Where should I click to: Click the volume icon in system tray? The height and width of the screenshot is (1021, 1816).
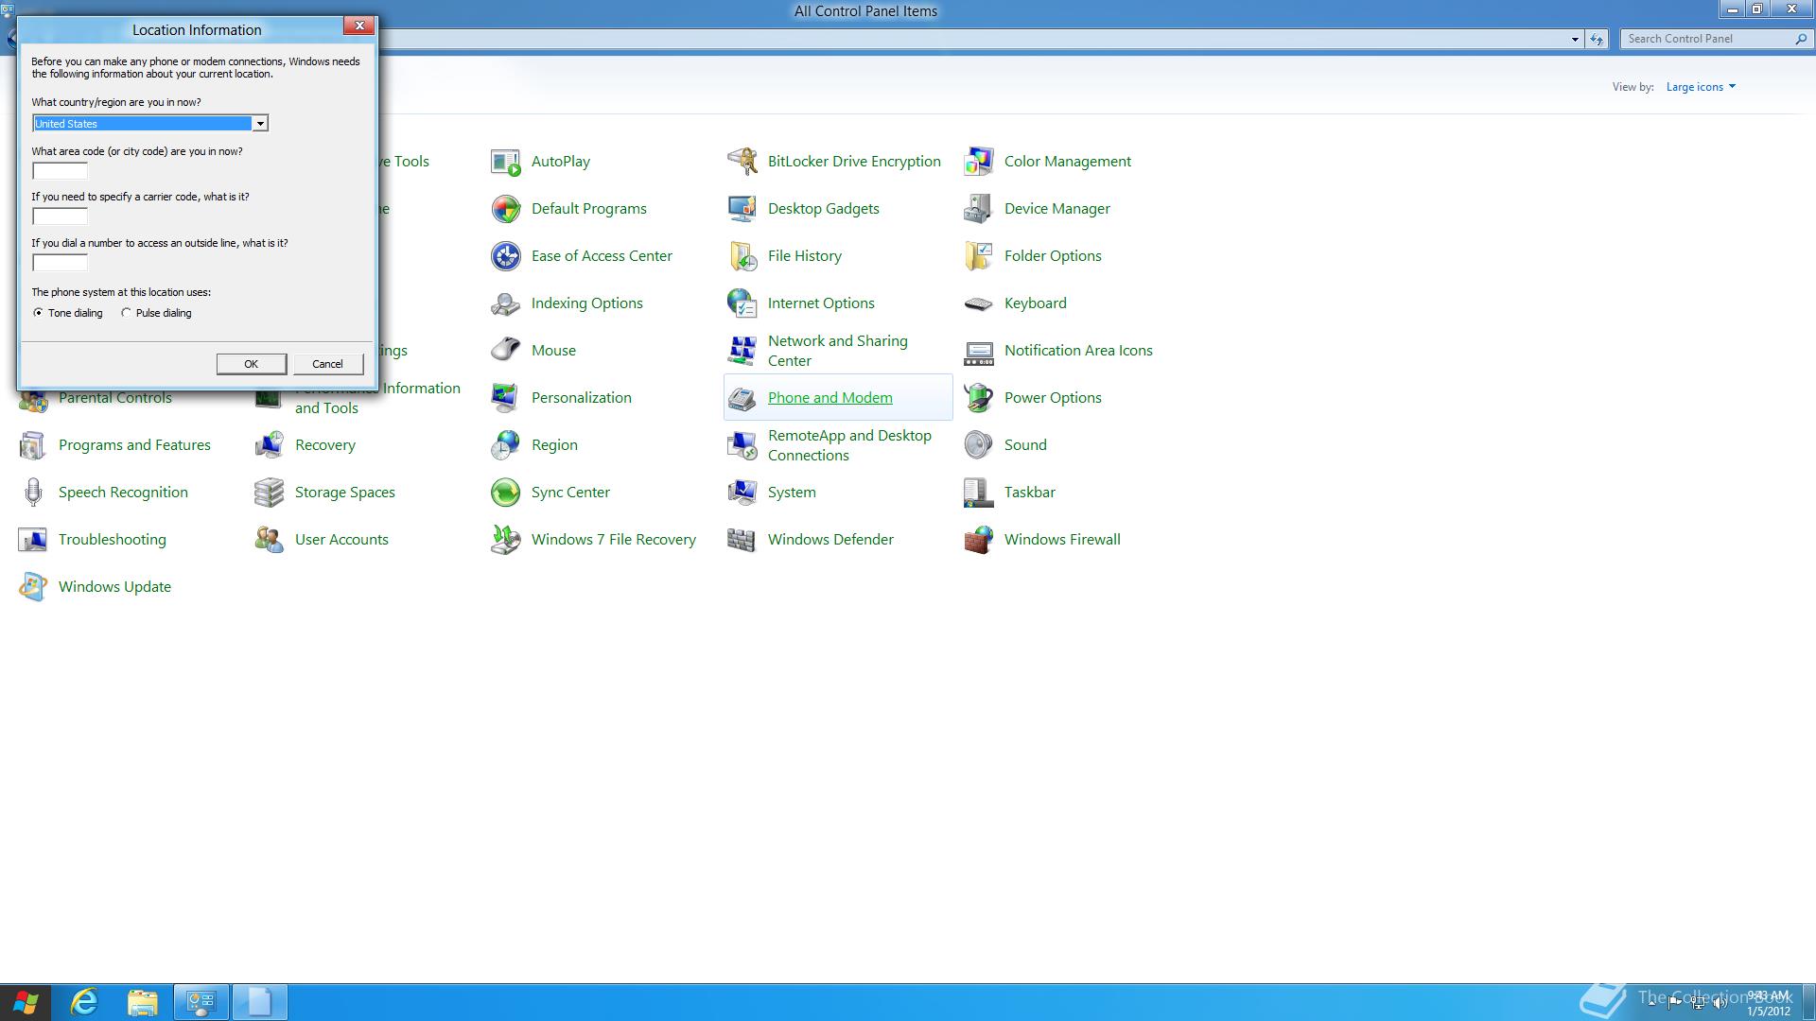[x=1720, y=1003]
